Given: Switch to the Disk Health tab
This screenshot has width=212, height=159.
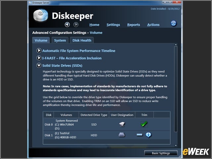Looking at the screenshot, I should tap(82, 40).
